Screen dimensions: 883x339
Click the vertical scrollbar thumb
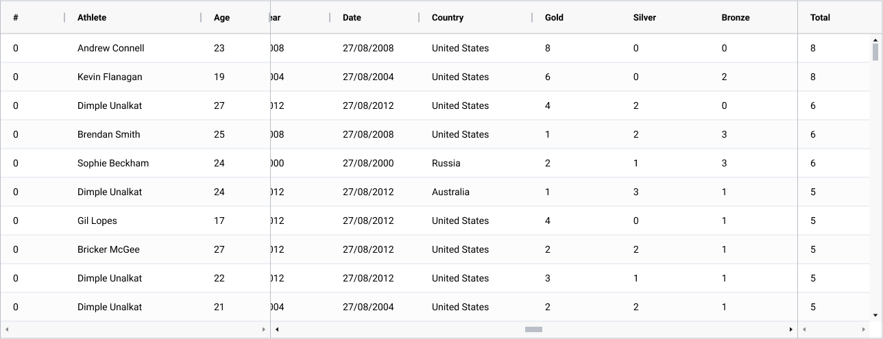point(875,52)
